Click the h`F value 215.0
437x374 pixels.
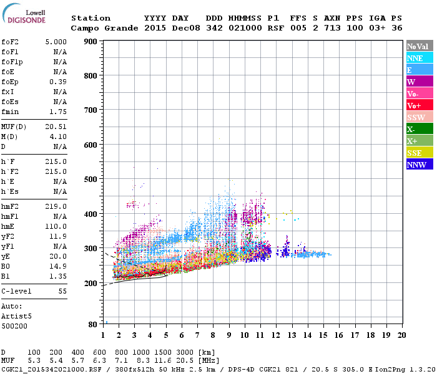[x=56, y=161]
